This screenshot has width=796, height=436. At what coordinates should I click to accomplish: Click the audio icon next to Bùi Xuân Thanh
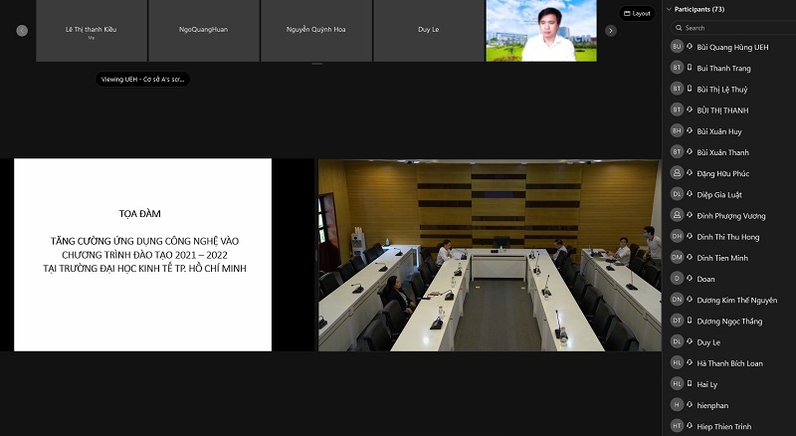(690, 152)
